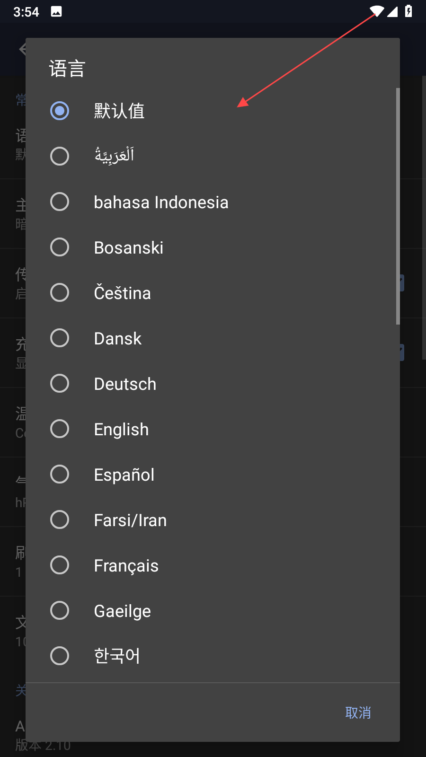426x757 pixels.
Task: Choose Čeština radio button
Action: pos(60,292)
